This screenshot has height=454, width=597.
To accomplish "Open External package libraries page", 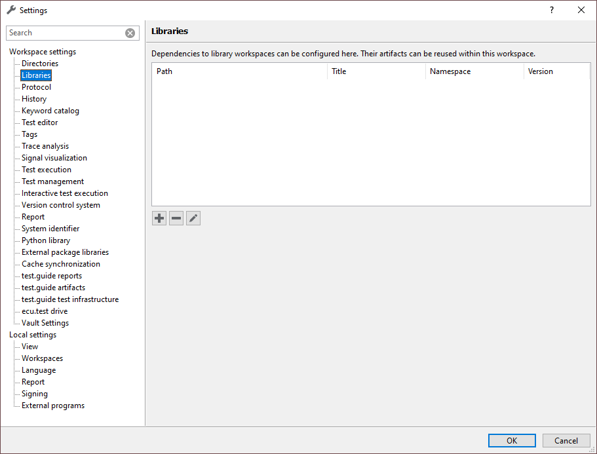I will pos(65,252).
